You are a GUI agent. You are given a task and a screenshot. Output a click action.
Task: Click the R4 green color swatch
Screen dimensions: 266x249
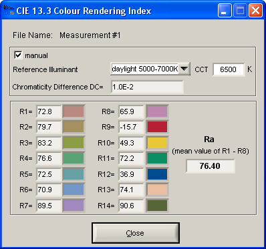[x=74, y=158]
